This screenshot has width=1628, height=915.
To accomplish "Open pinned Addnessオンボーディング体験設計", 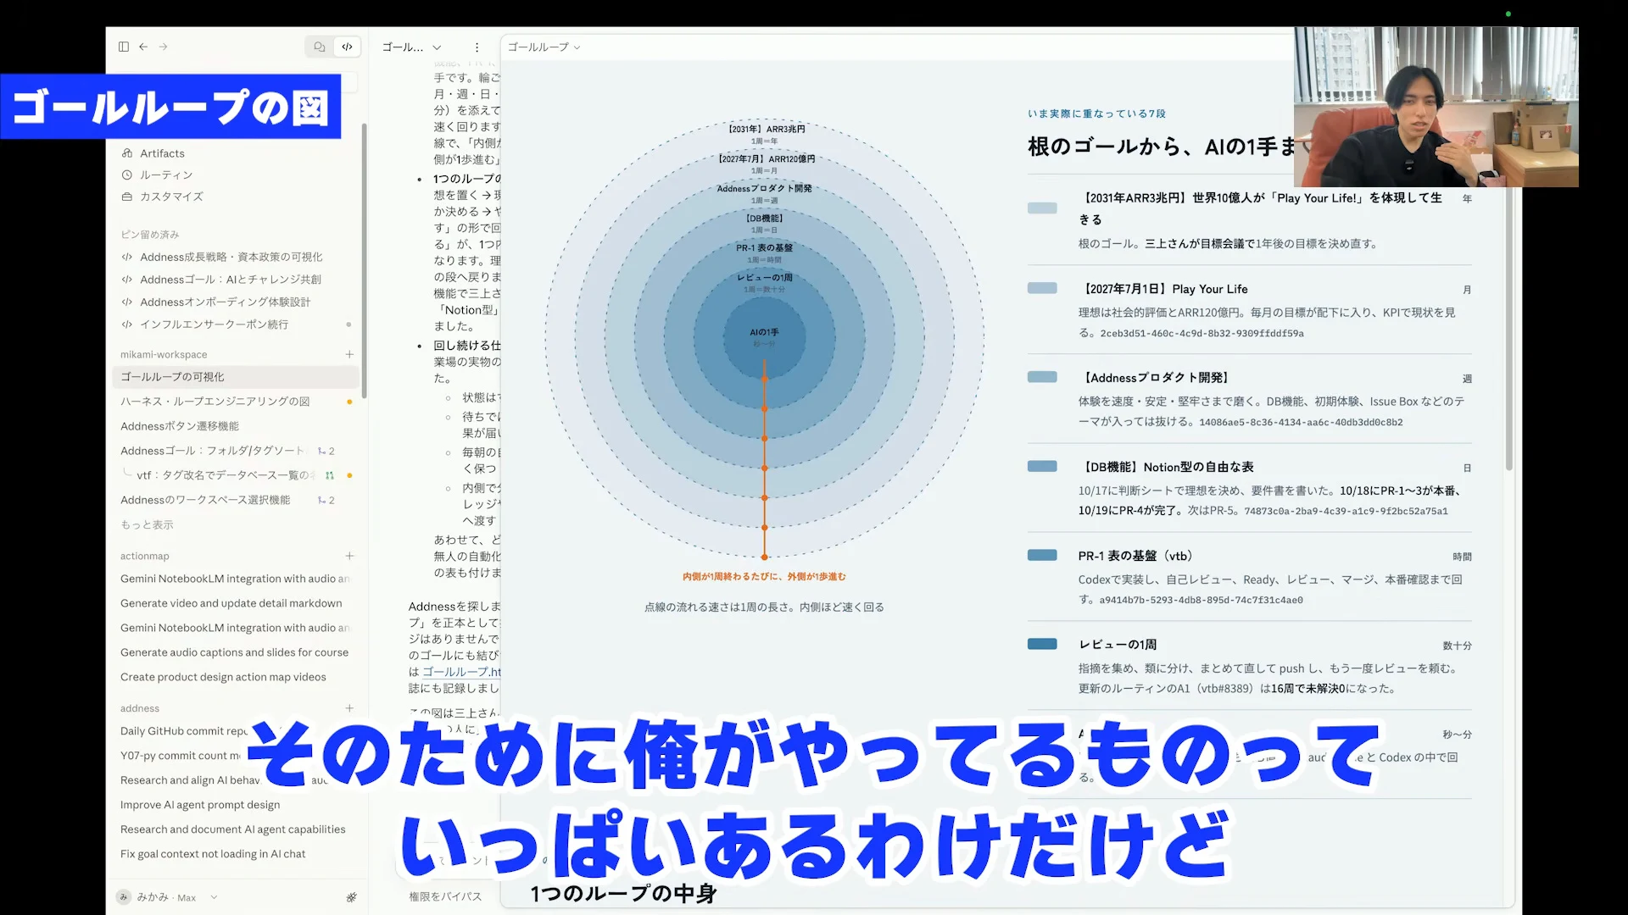I will (x=225, y=302).
